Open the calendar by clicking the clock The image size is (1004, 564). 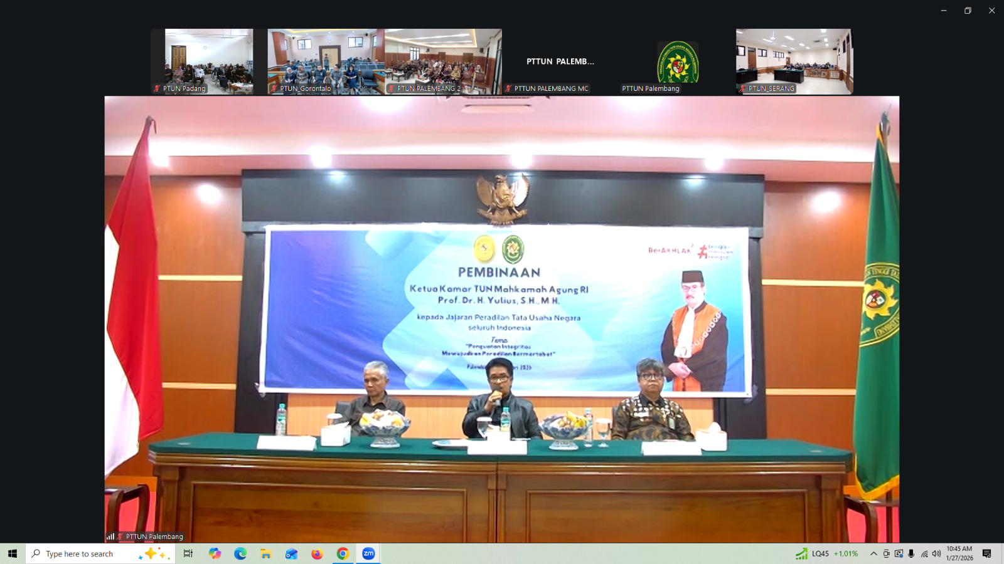click(958, 553)
